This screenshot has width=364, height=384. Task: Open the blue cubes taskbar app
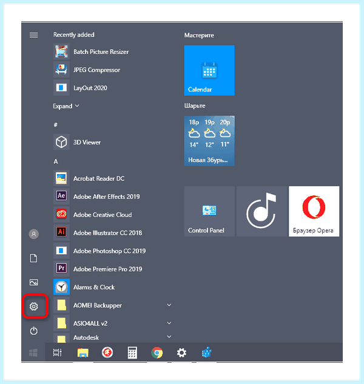[x=207, y=352]
